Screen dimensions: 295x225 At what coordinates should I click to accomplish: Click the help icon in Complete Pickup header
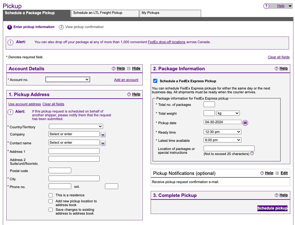click(x=276, y=195)
